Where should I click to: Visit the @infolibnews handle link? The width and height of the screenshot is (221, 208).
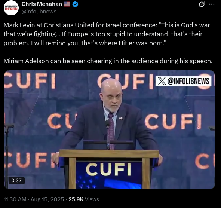(39, 12)
